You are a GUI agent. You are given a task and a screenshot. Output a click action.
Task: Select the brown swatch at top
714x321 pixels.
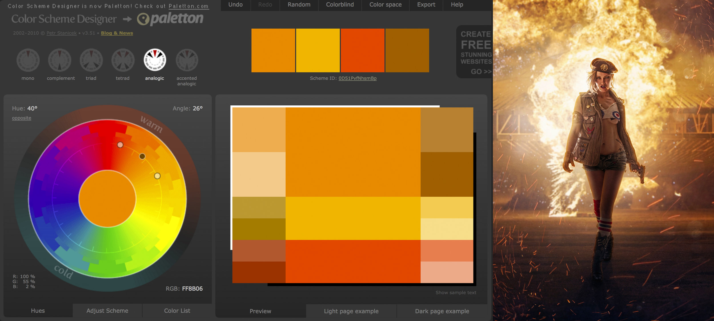pyautogui.click(x=407, y=50)
